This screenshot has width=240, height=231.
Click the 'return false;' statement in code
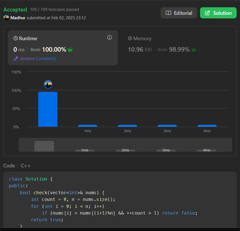point(180,213)
